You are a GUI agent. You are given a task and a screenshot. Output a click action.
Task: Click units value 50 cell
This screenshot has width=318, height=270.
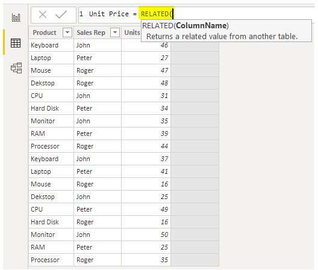146,235
